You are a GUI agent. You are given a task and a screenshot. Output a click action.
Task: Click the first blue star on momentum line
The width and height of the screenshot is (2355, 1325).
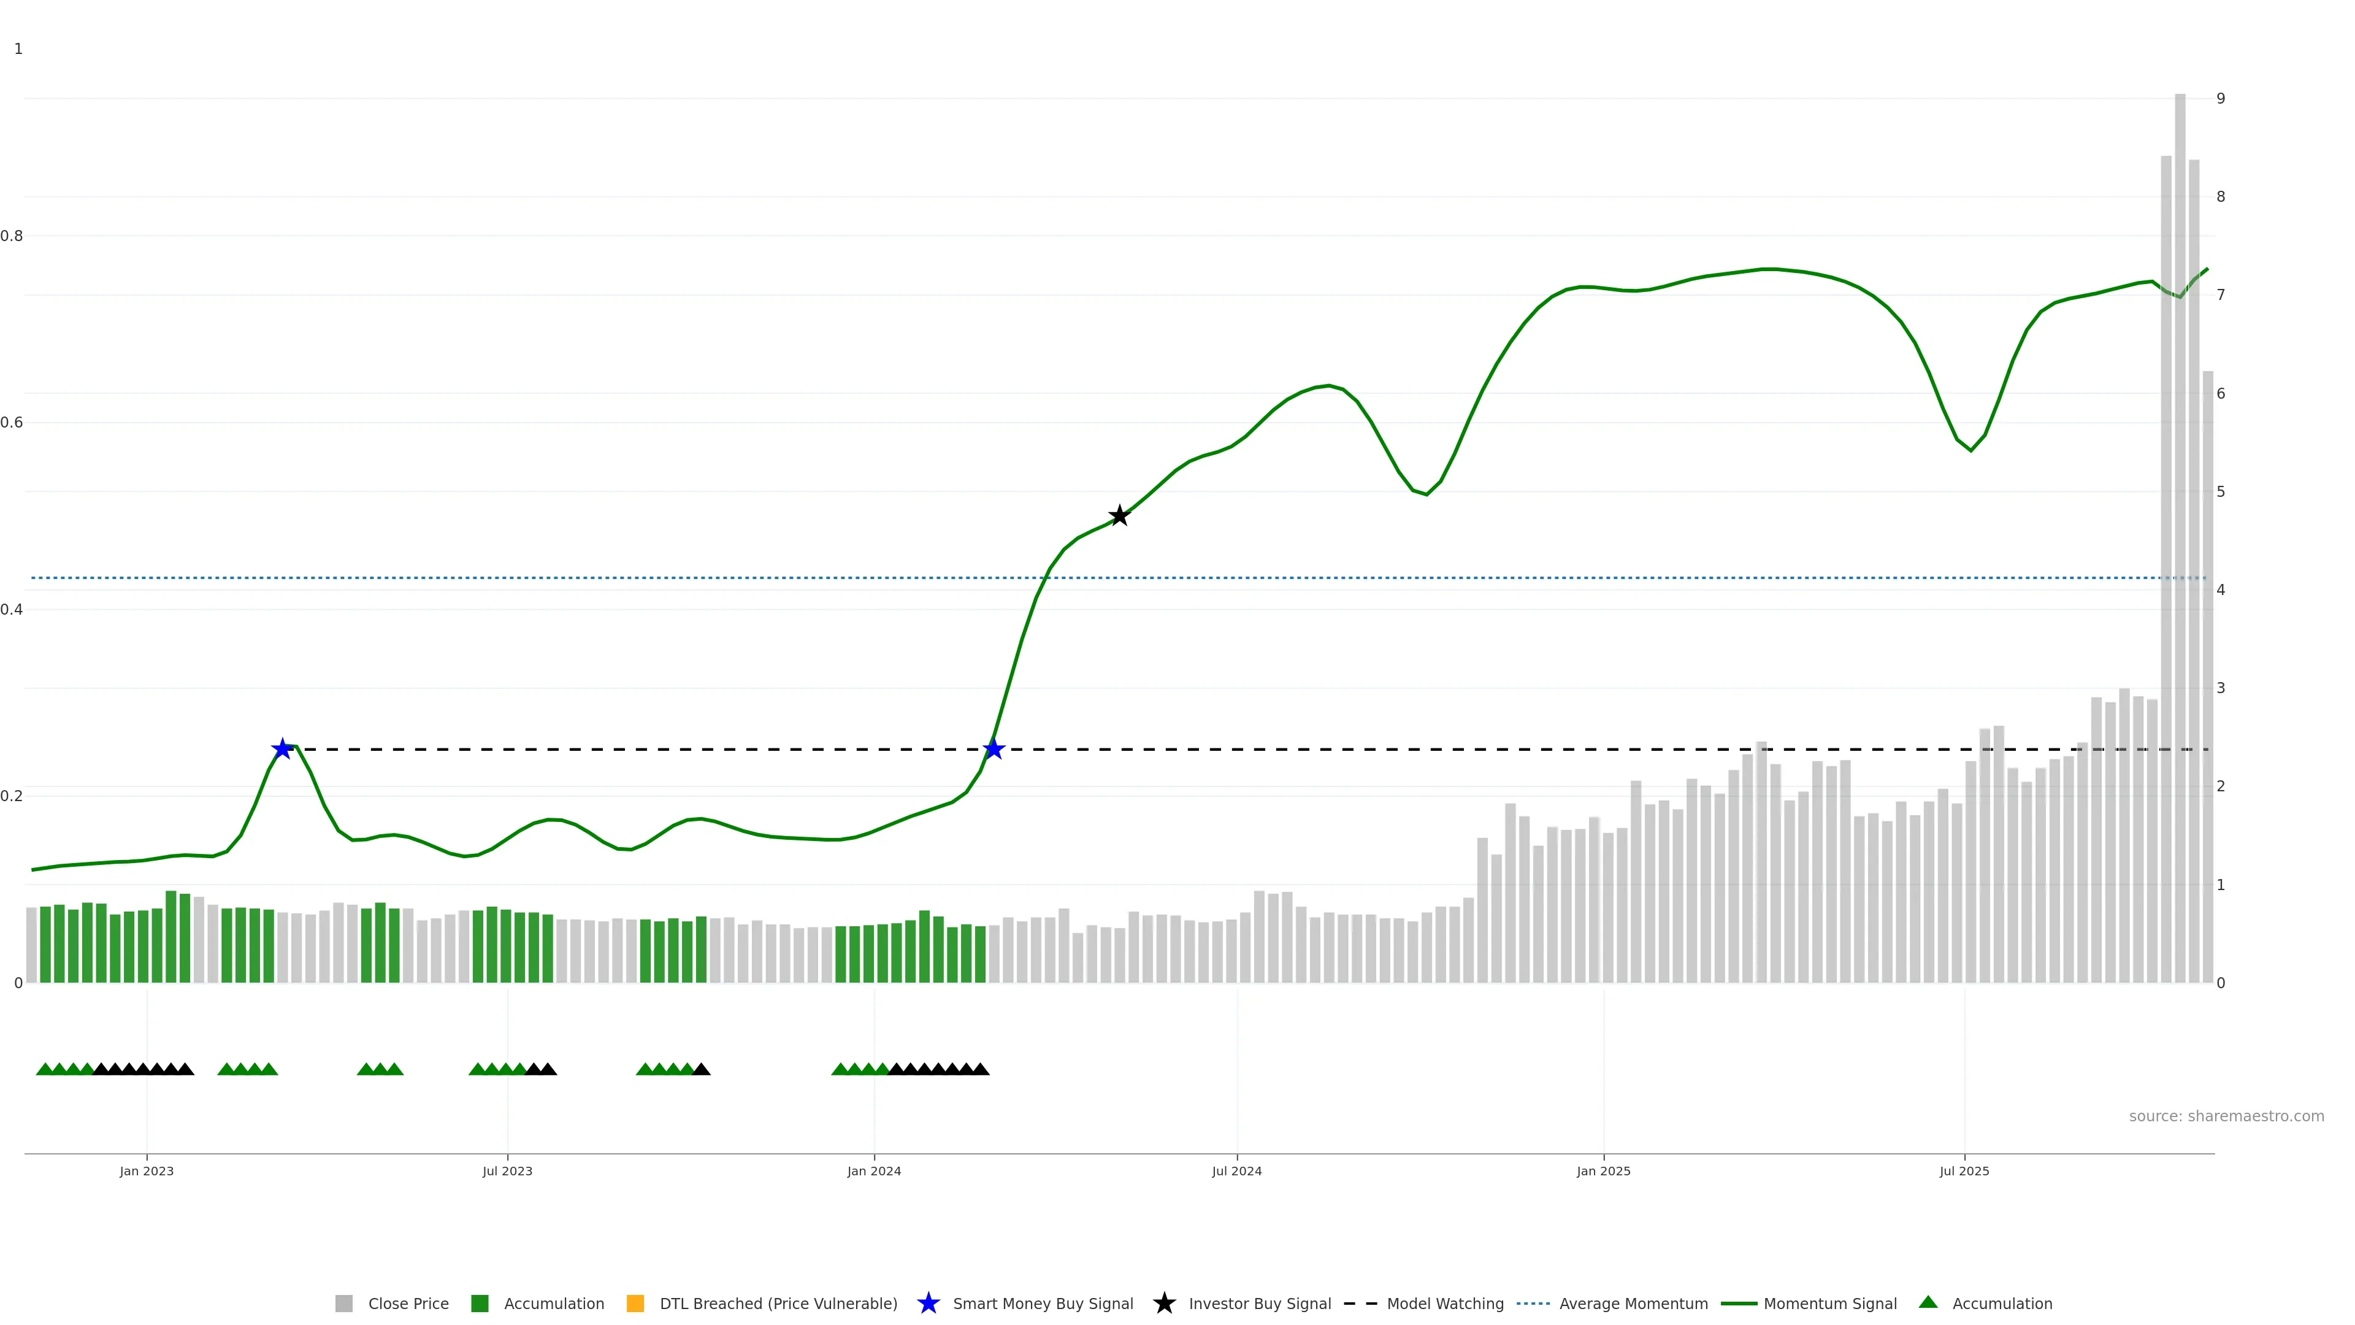tap(283, 749)
